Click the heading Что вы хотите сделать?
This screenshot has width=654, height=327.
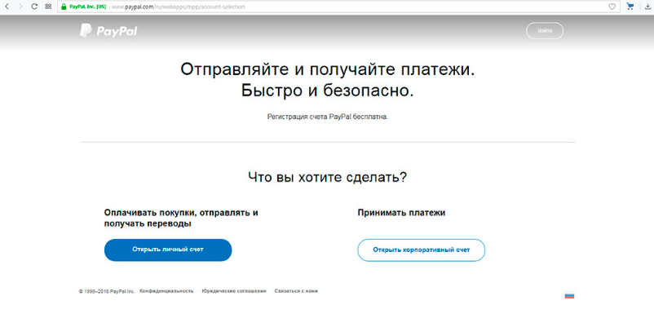coord(328,177)
